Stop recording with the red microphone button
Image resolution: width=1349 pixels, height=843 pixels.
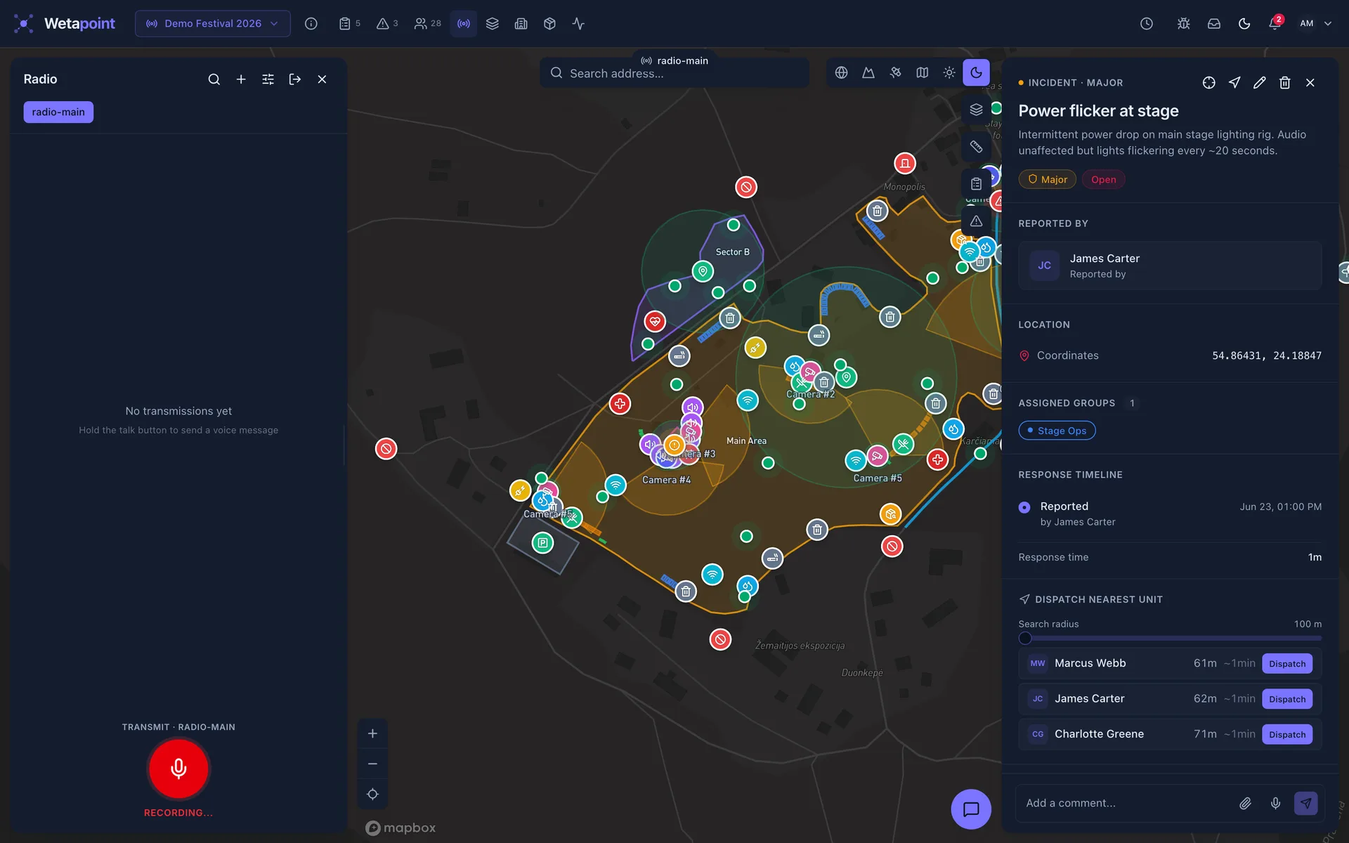tap(178, 769)
